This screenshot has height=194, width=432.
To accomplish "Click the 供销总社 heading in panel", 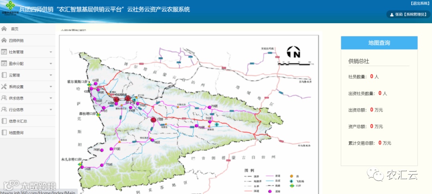I will click(359, 61).
